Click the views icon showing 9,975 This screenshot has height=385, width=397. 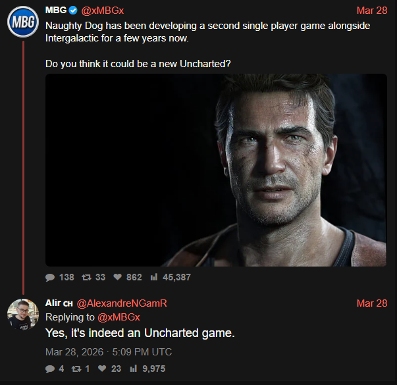tap(135, 369)
